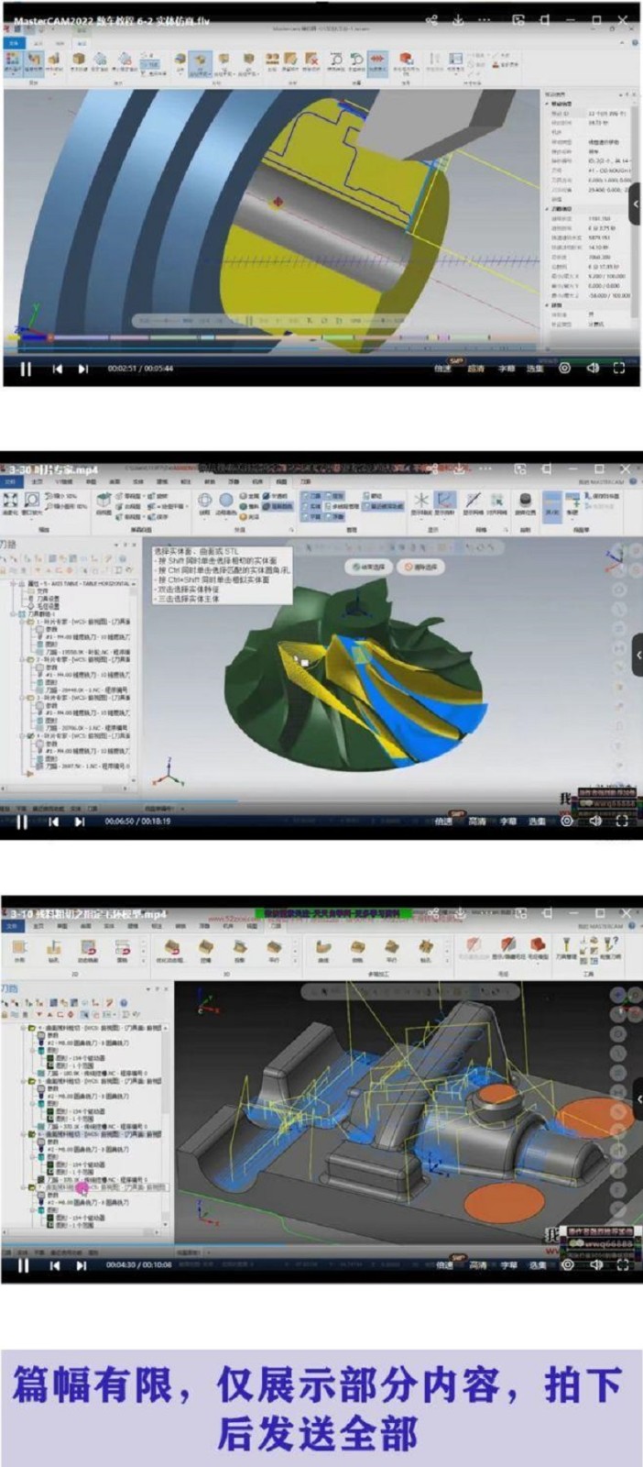Viewport: 643px width, 1467px height.
Task: Download the 实体仿真 video via top icon
Action: (x=458, y=20)
